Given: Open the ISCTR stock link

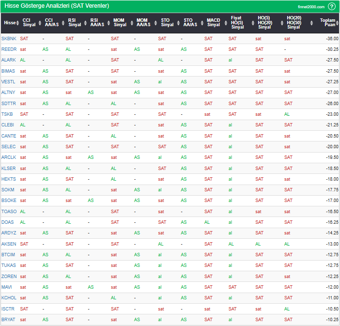Looking at the screenshot, I should pos(8,309).
